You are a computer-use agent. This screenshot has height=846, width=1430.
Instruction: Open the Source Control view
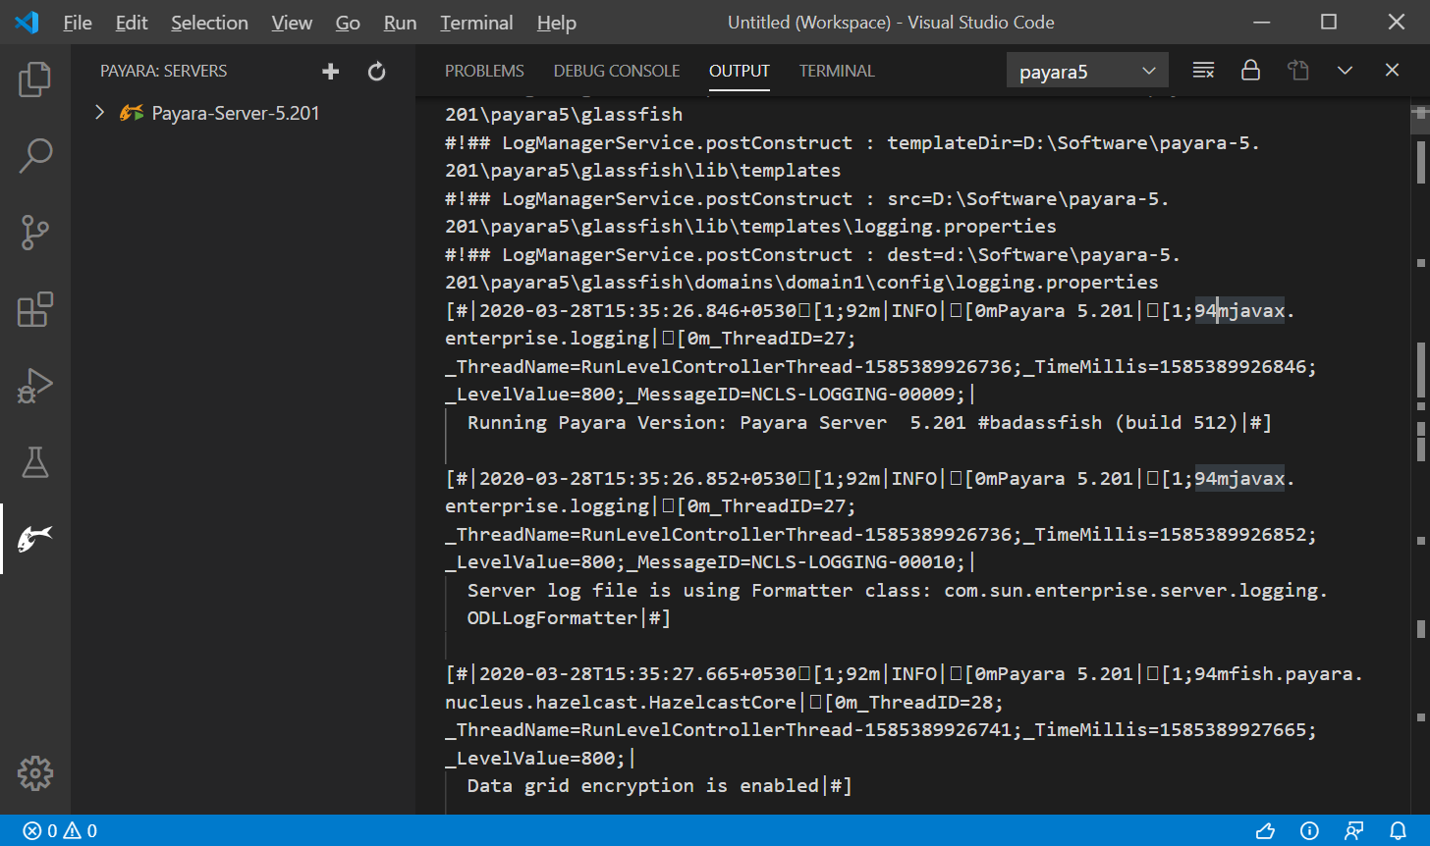[35, 233]
